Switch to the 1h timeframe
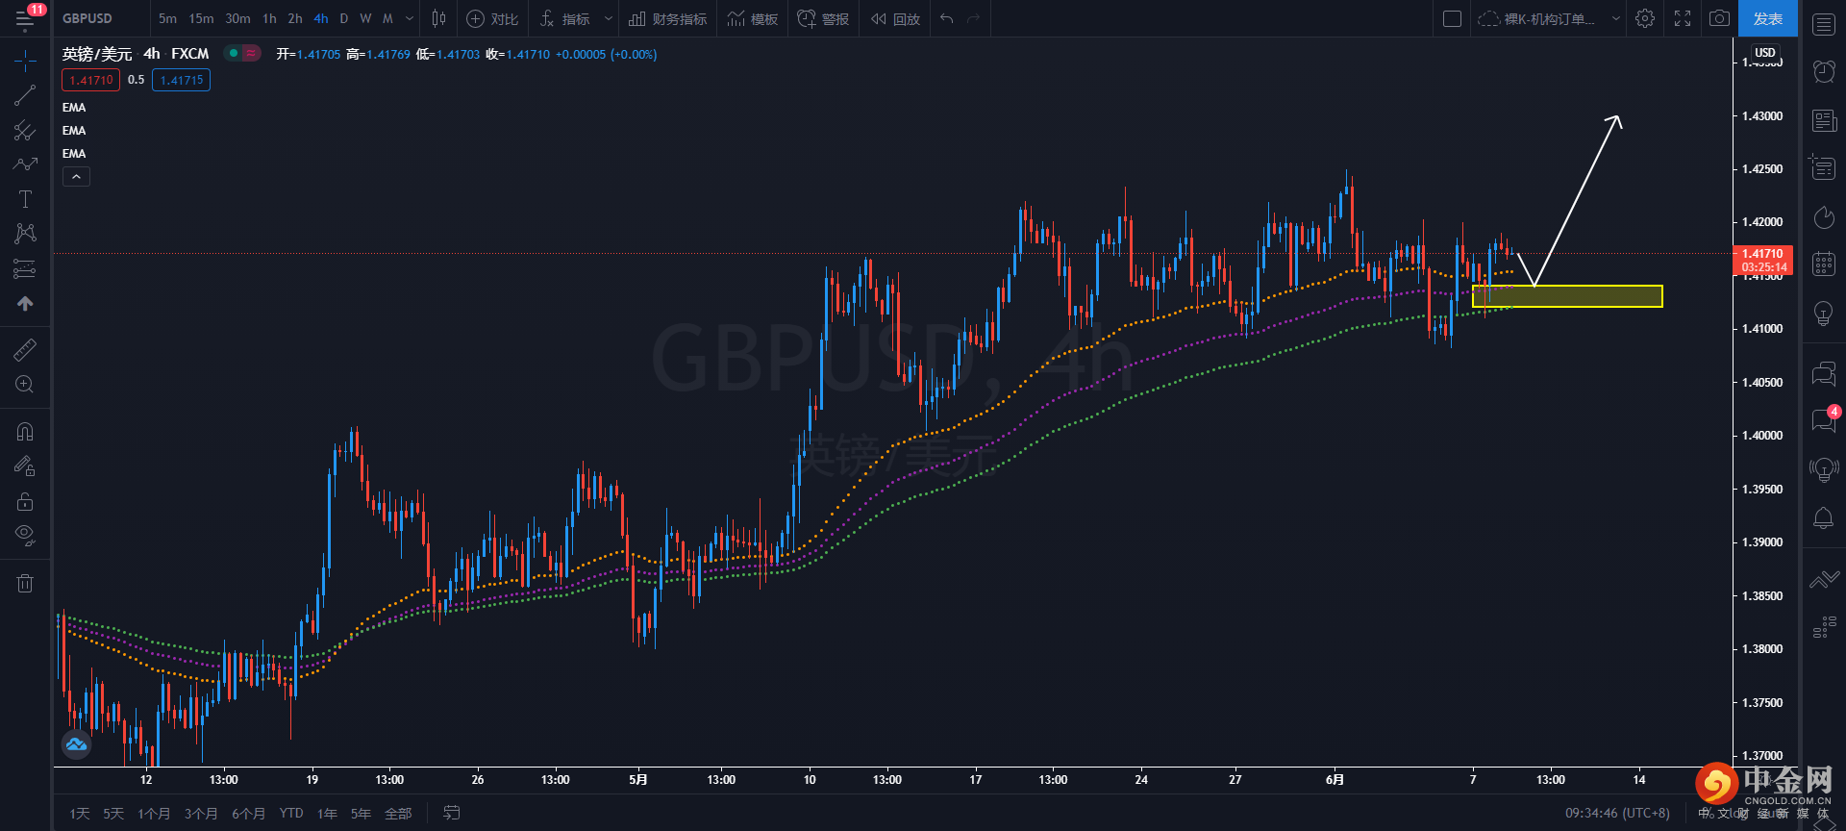This screenshot has width=1846, height=831. 269,18
